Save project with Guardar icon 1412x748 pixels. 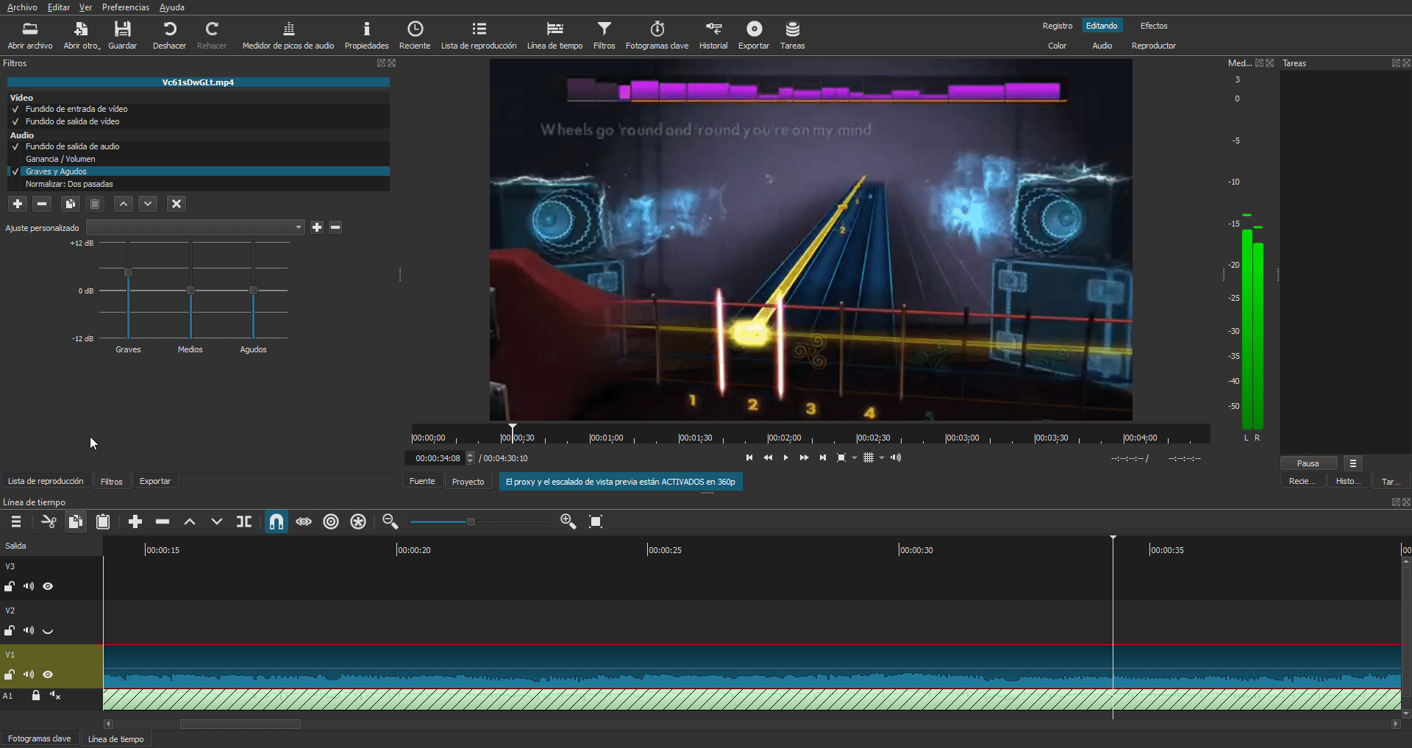click(122, 35)
